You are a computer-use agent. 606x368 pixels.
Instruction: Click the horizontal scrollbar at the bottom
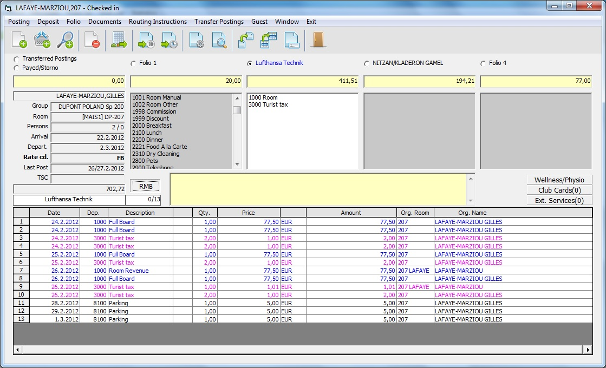(301, 350)
